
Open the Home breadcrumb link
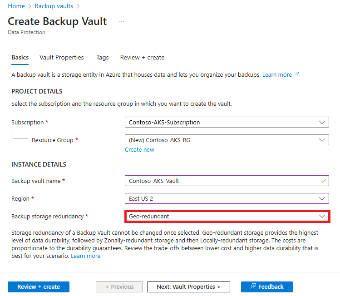pyautogui.click(x=16, y=6)
